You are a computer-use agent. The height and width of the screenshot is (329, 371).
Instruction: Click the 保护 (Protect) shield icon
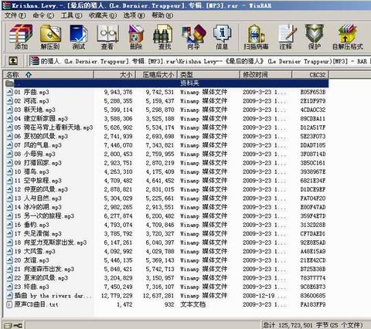click(x=315, y=36)
